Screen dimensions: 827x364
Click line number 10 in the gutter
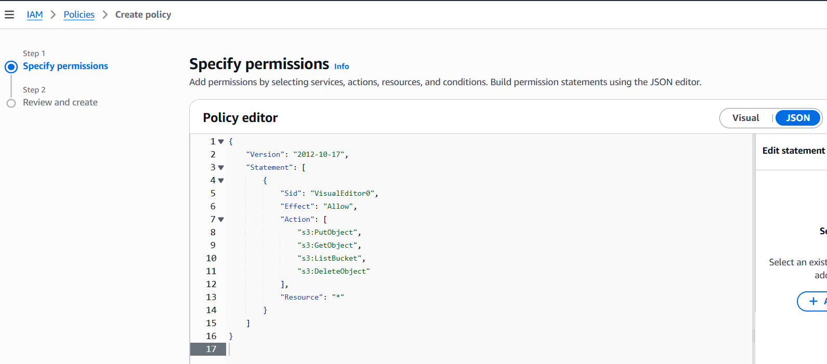pyautogui.click(x=211, y=258)
